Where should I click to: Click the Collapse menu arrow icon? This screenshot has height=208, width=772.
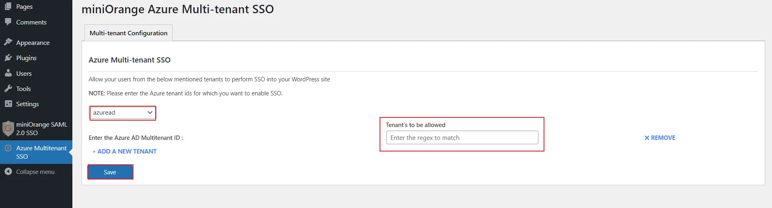point(8,172)
